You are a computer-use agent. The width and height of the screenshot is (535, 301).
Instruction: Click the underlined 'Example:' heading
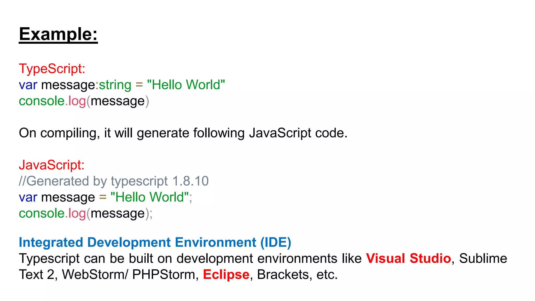click(x=58, y=34)
